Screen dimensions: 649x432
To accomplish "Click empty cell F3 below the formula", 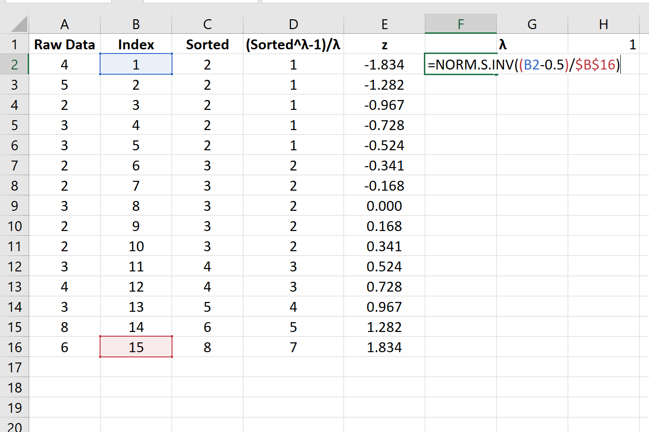I will point(461,85).
